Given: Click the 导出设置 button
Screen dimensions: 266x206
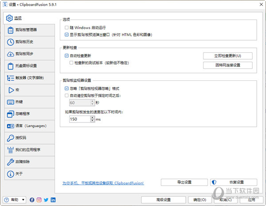Looking at the screenshot, I should 184,182.
